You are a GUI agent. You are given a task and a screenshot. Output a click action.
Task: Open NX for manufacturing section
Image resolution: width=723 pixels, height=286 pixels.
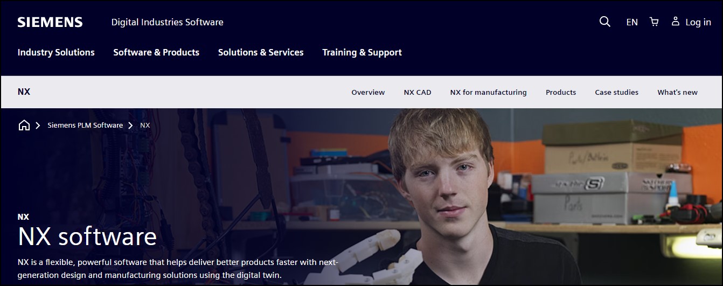point(488,92)
